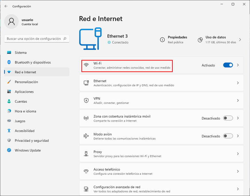Screen dimensions: 250x196
Task: Click the usuario account name
Action: 27,20
